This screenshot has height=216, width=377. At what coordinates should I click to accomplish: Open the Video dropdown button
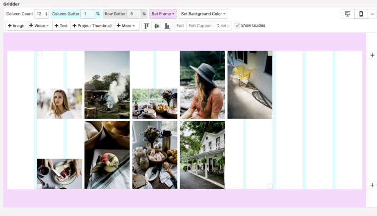pos(39,26)
